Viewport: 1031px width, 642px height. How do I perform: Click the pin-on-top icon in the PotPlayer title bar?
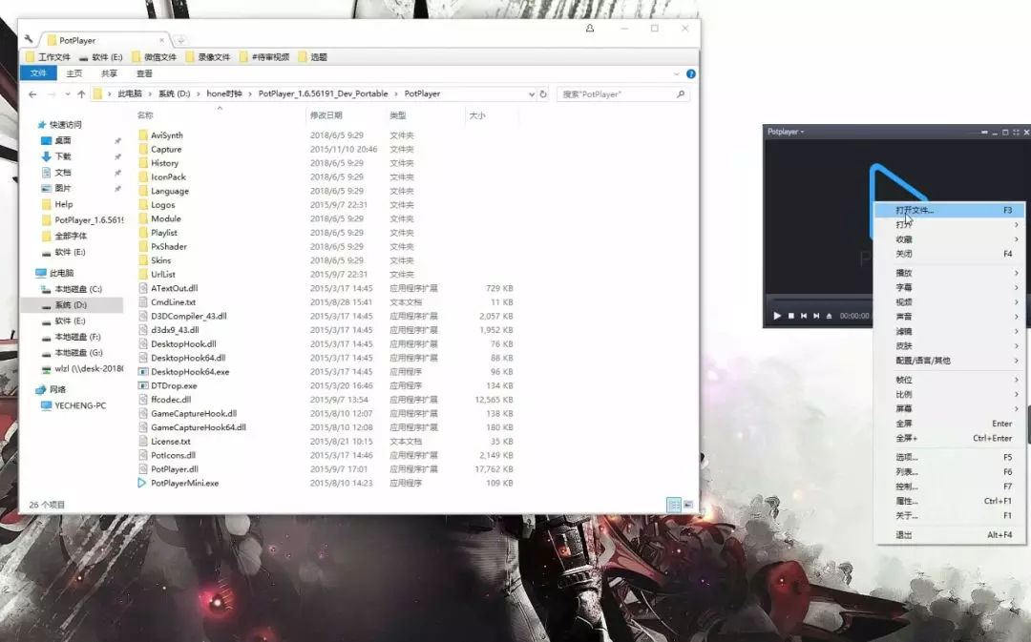[x=984, y=132]
